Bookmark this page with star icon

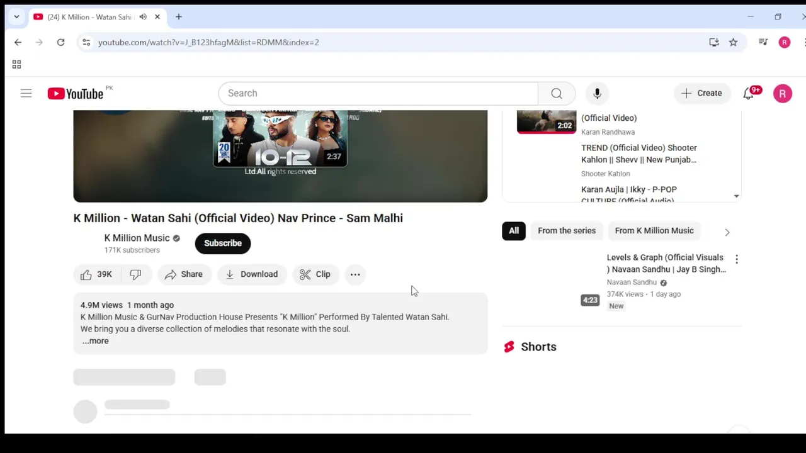pos(733,42)
